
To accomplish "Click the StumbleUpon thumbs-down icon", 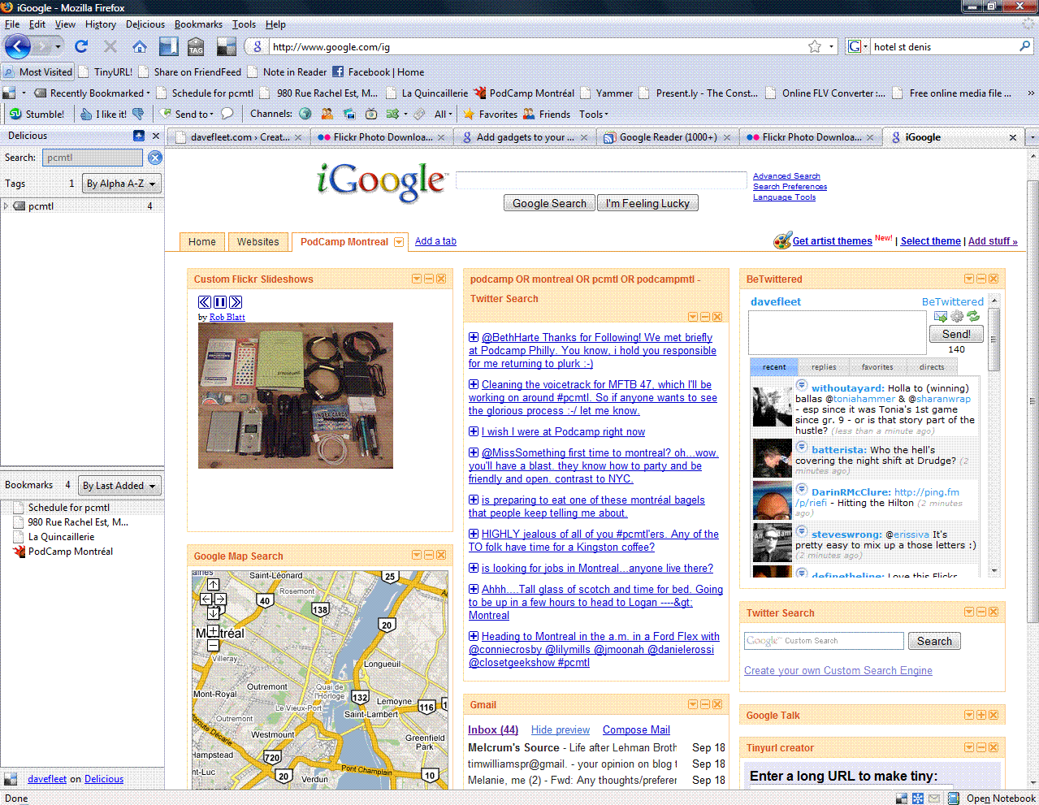I will 138,114.
